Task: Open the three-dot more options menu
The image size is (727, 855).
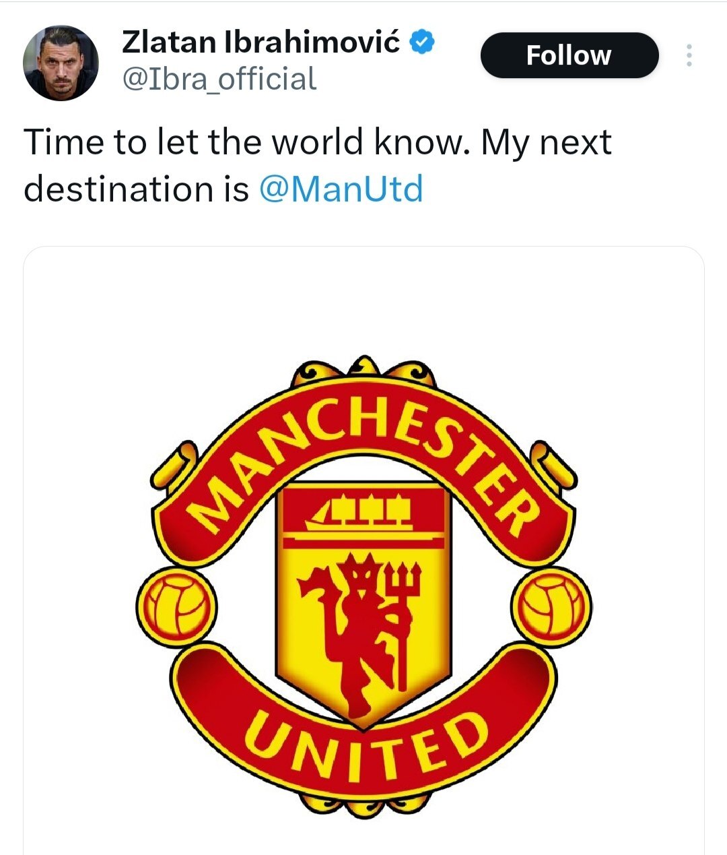Action: 689,55
